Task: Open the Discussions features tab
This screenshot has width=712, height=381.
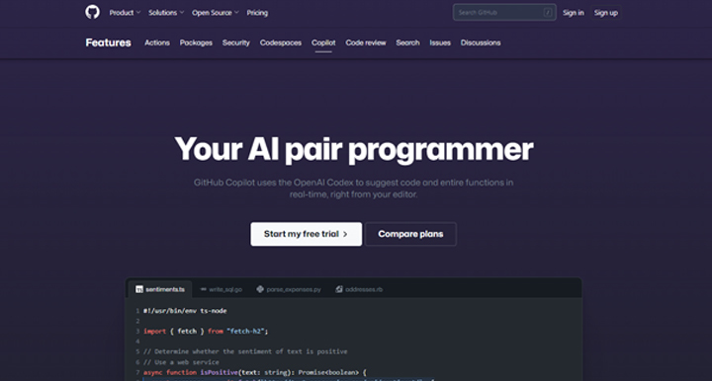Action: [481, 42]
